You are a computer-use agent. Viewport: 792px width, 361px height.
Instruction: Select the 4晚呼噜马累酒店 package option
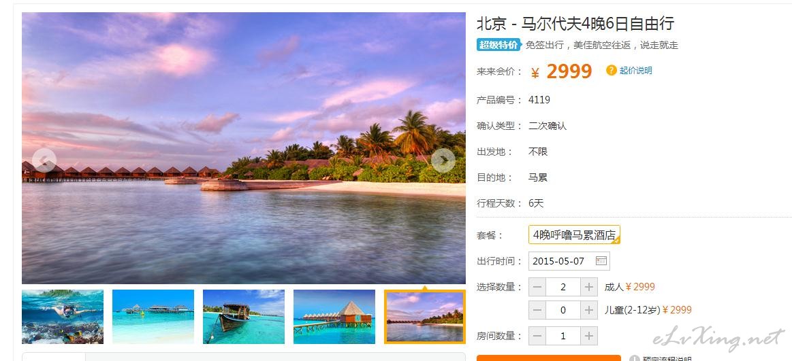click(x=574, y=235)
